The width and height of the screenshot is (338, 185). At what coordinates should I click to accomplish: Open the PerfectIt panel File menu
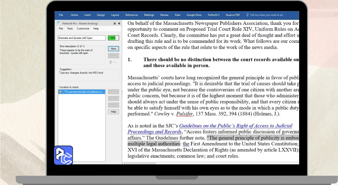click(x=61, y=29)
